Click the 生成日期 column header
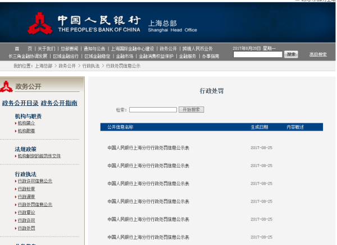Image resolution: width=337 pixels, height=245 pixels. (259, 127)
